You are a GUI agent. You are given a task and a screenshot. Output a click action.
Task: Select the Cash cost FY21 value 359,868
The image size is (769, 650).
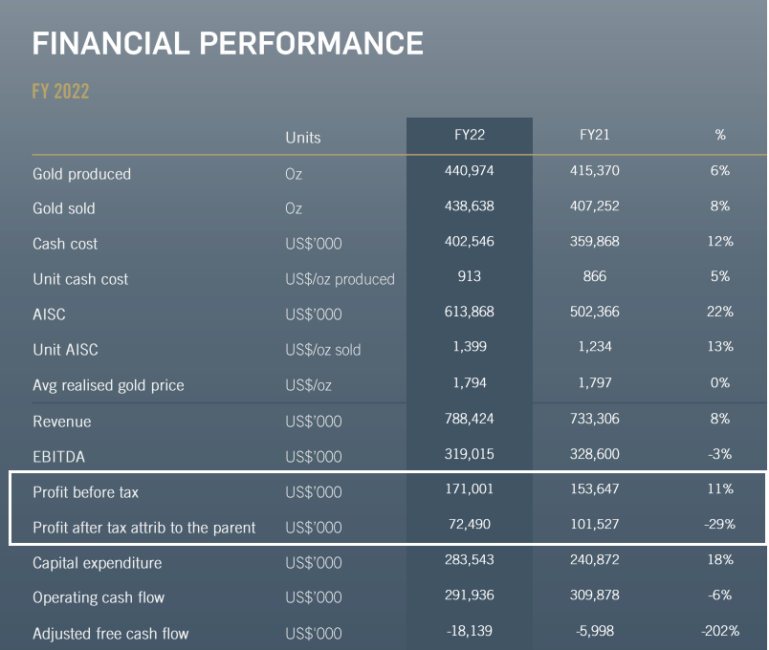click(x=594, y=241)
